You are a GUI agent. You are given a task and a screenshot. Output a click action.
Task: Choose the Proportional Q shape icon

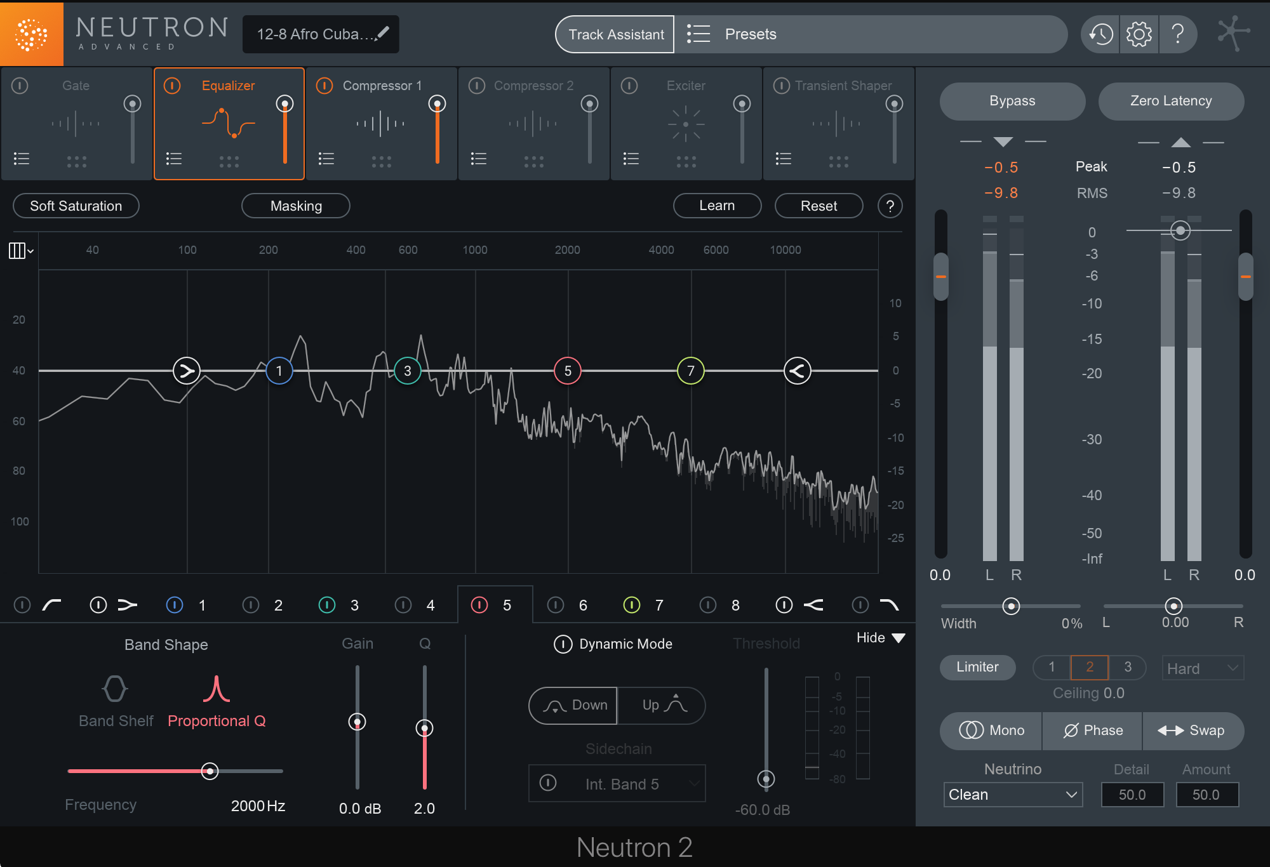coord(217,689)
